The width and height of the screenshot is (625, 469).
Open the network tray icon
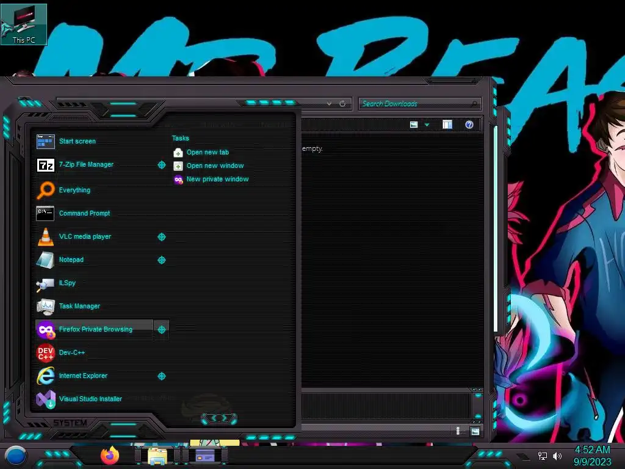pyautogui.click(x=542, y=456)
